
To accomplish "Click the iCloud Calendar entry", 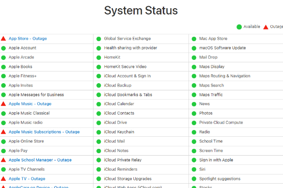I will pos(119,104).
